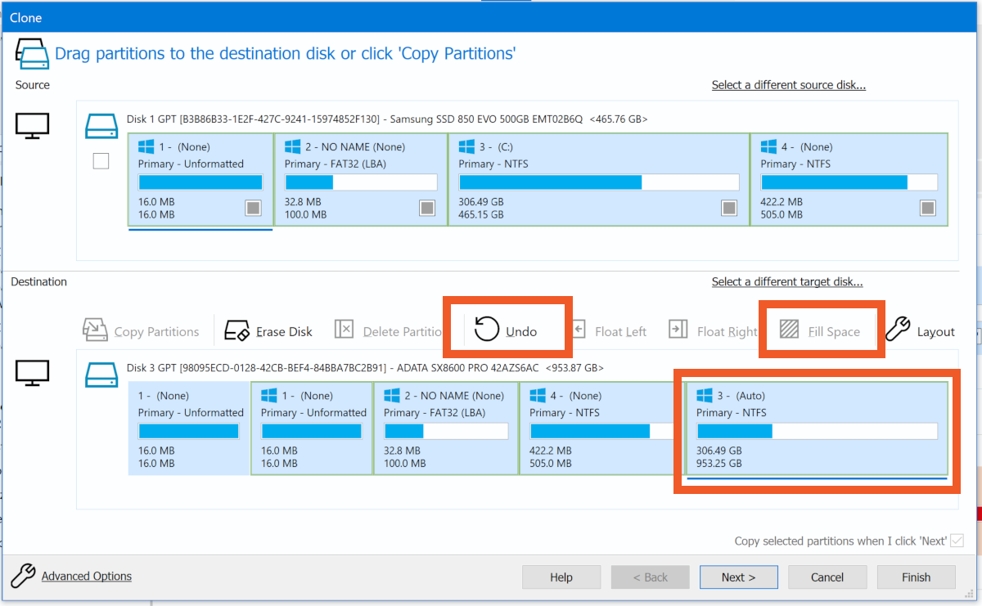Click 'Select a different source disk' link
This screenshot has height=606, width=982.
click(788, 85)
